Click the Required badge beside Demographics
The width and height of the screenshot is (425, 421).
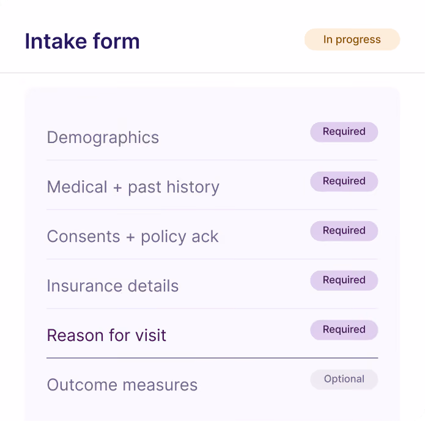tap(344, 132)
